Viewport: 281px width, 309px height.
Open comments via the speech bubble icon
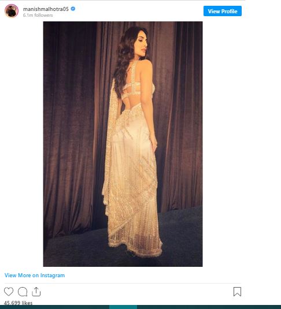pyautogui.click(x=23, y=292)
